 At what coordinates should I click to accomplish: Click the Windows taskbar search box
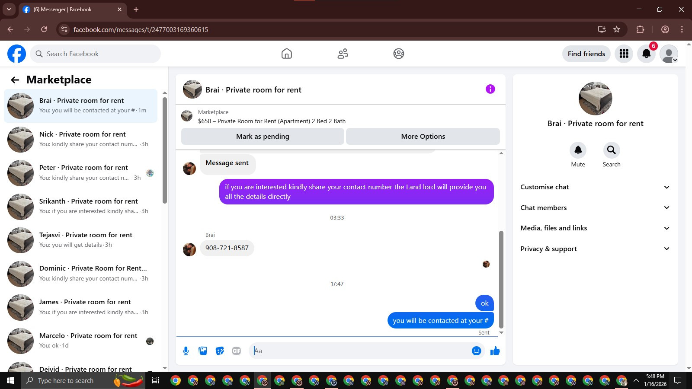[x=83, y=380]
